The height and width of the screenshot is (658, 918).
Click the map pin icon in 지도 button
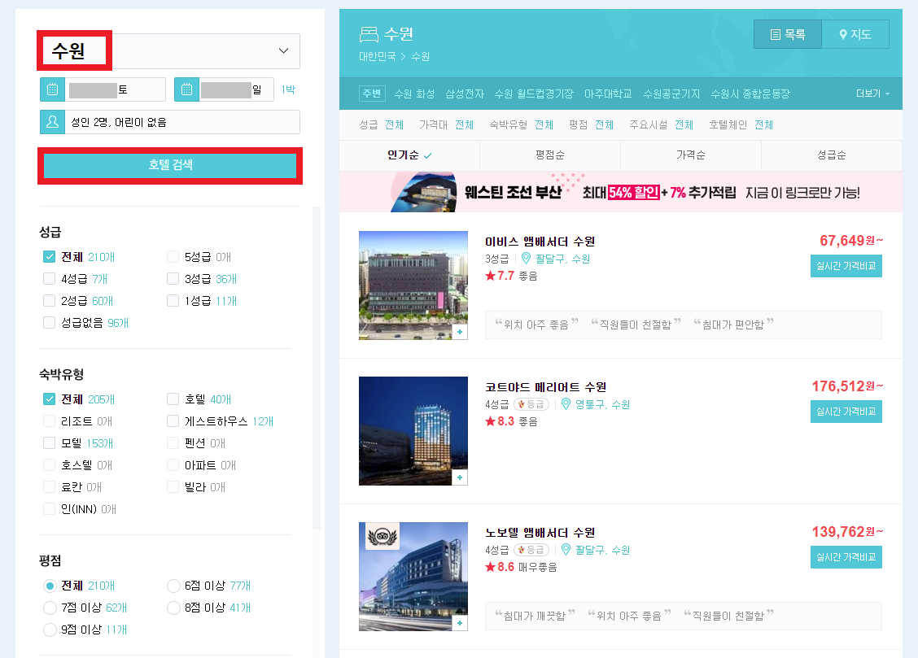point(843,34)
